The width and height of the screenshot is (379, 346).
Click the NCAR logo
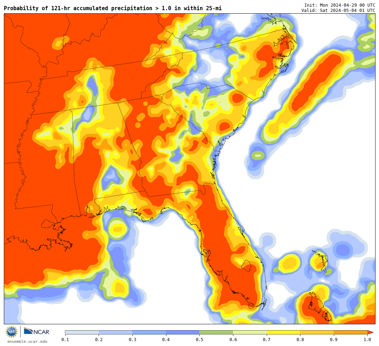(36, 332)
